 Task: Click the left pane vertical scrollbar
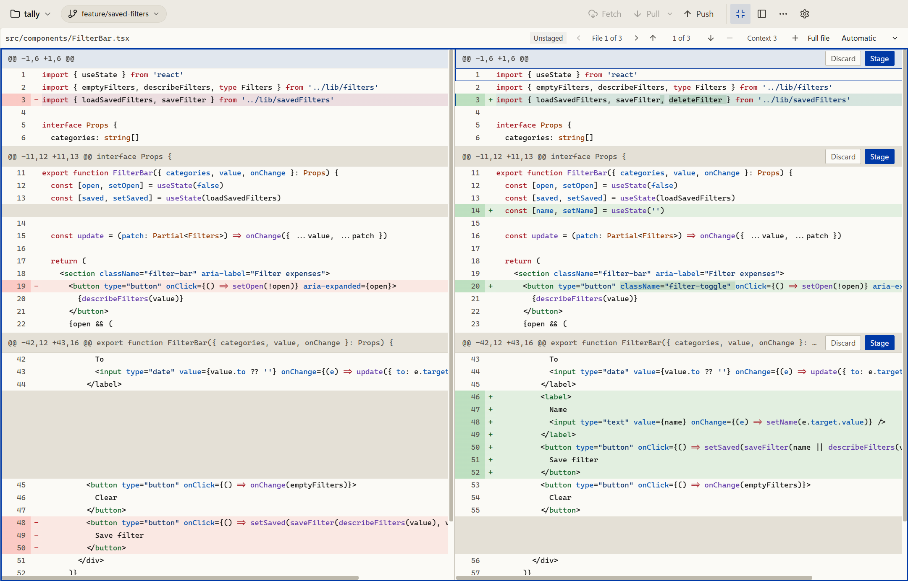coord(451,285)
